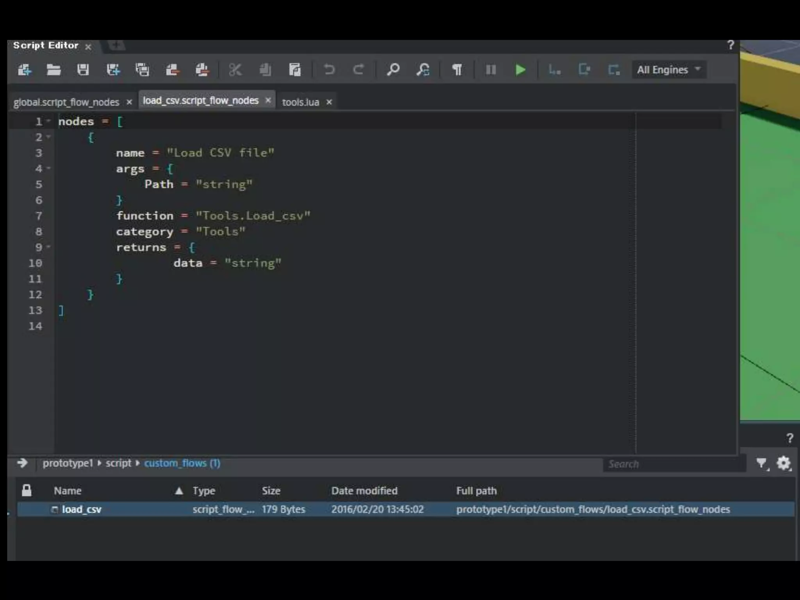Toggle whitespace paragraph mark display

coord(457,70)
